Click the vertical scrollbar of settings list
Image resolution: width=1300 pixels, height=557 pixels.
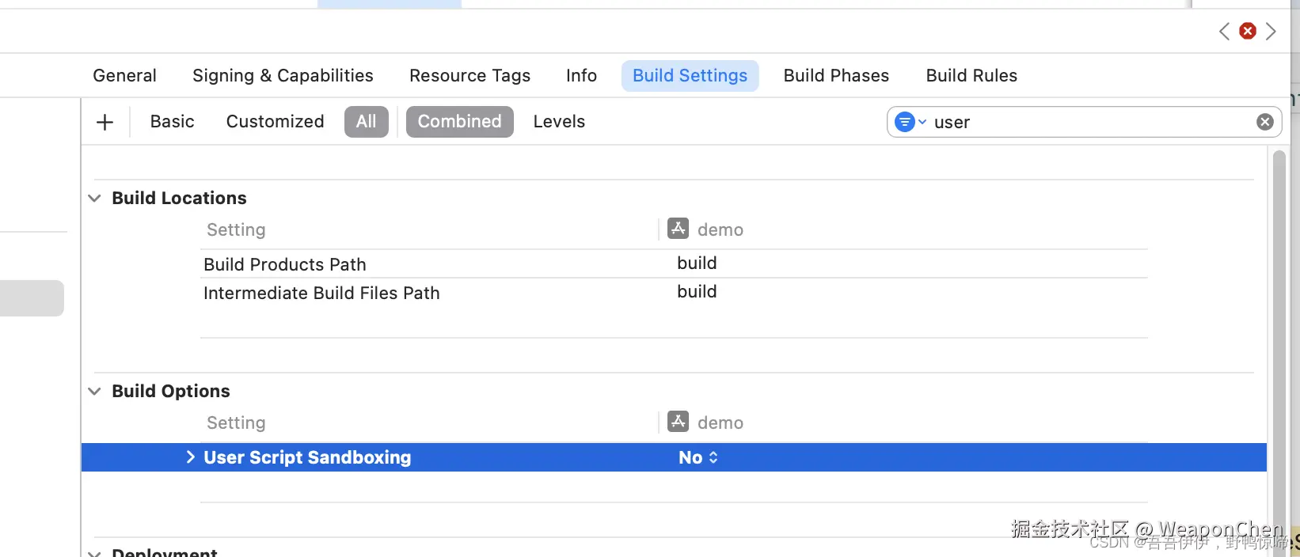pyautogui.click(x=1279, y=316)
